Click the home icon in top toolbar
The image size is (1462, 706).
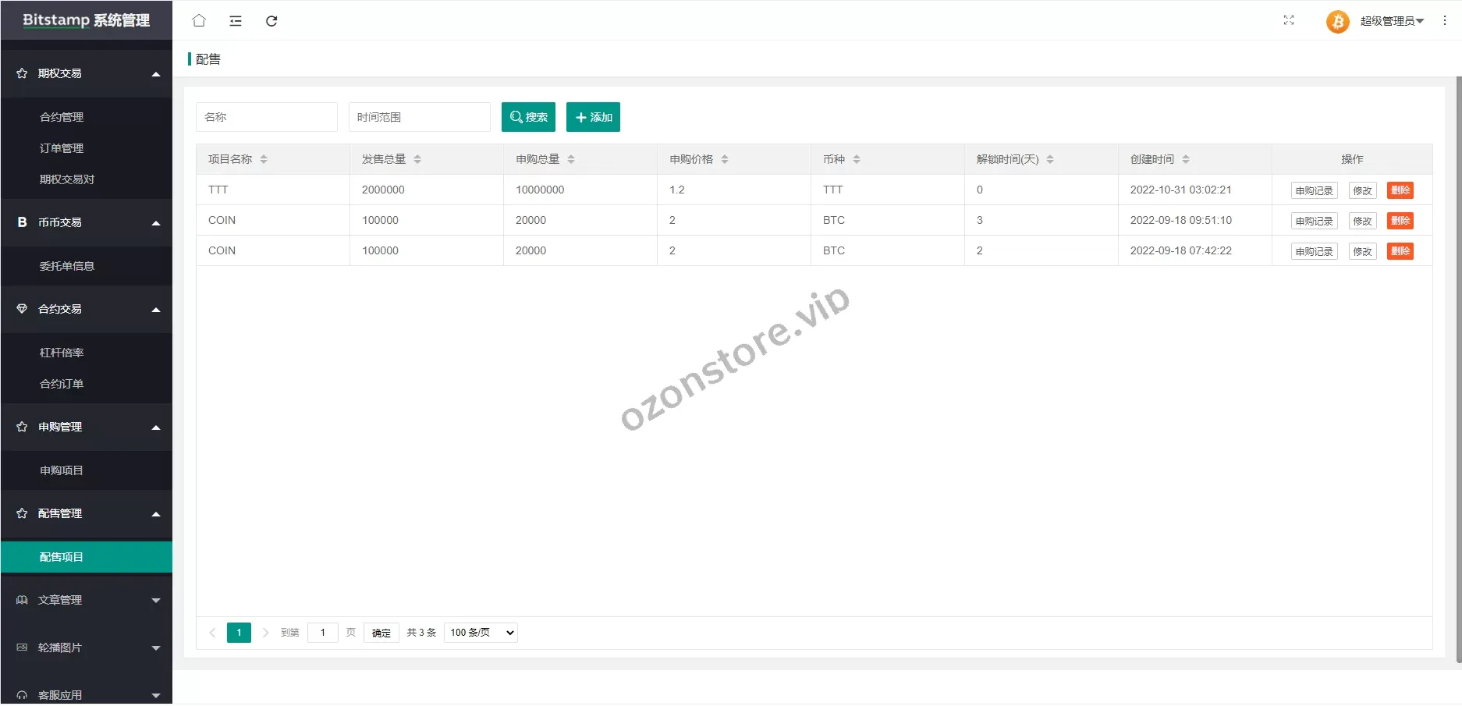click(x=199, y=21)
